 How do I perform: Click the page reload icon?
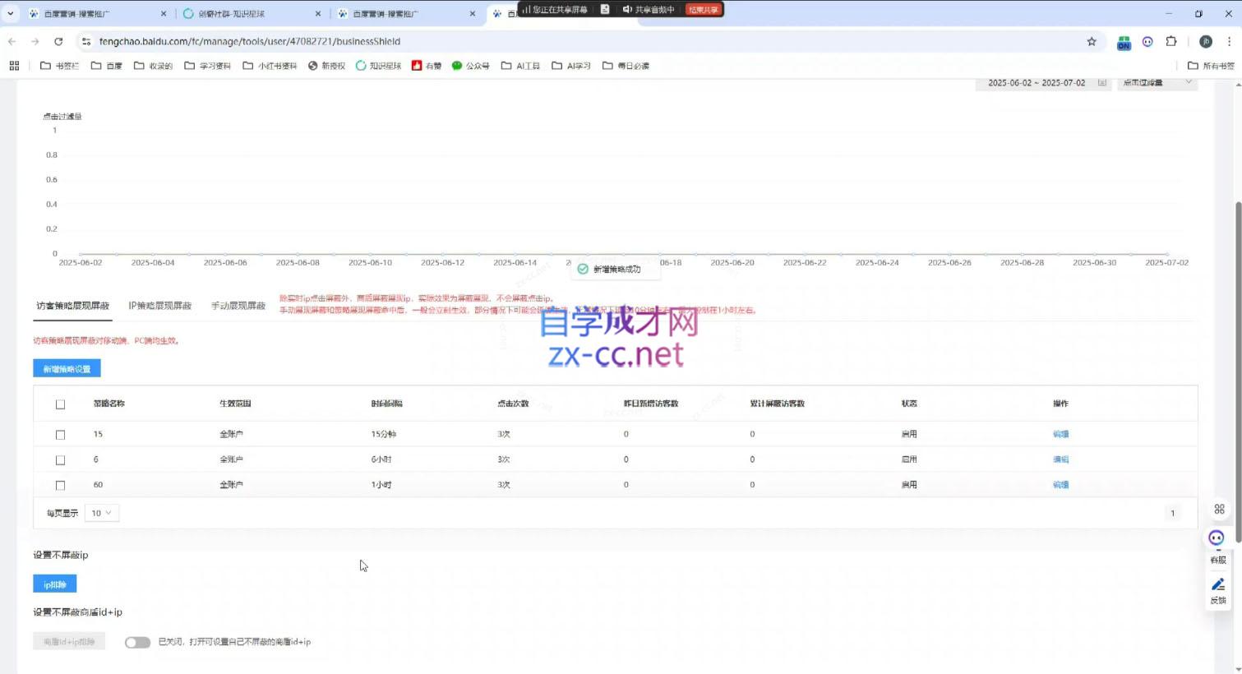pyautogui.click(x=58, y=41)
